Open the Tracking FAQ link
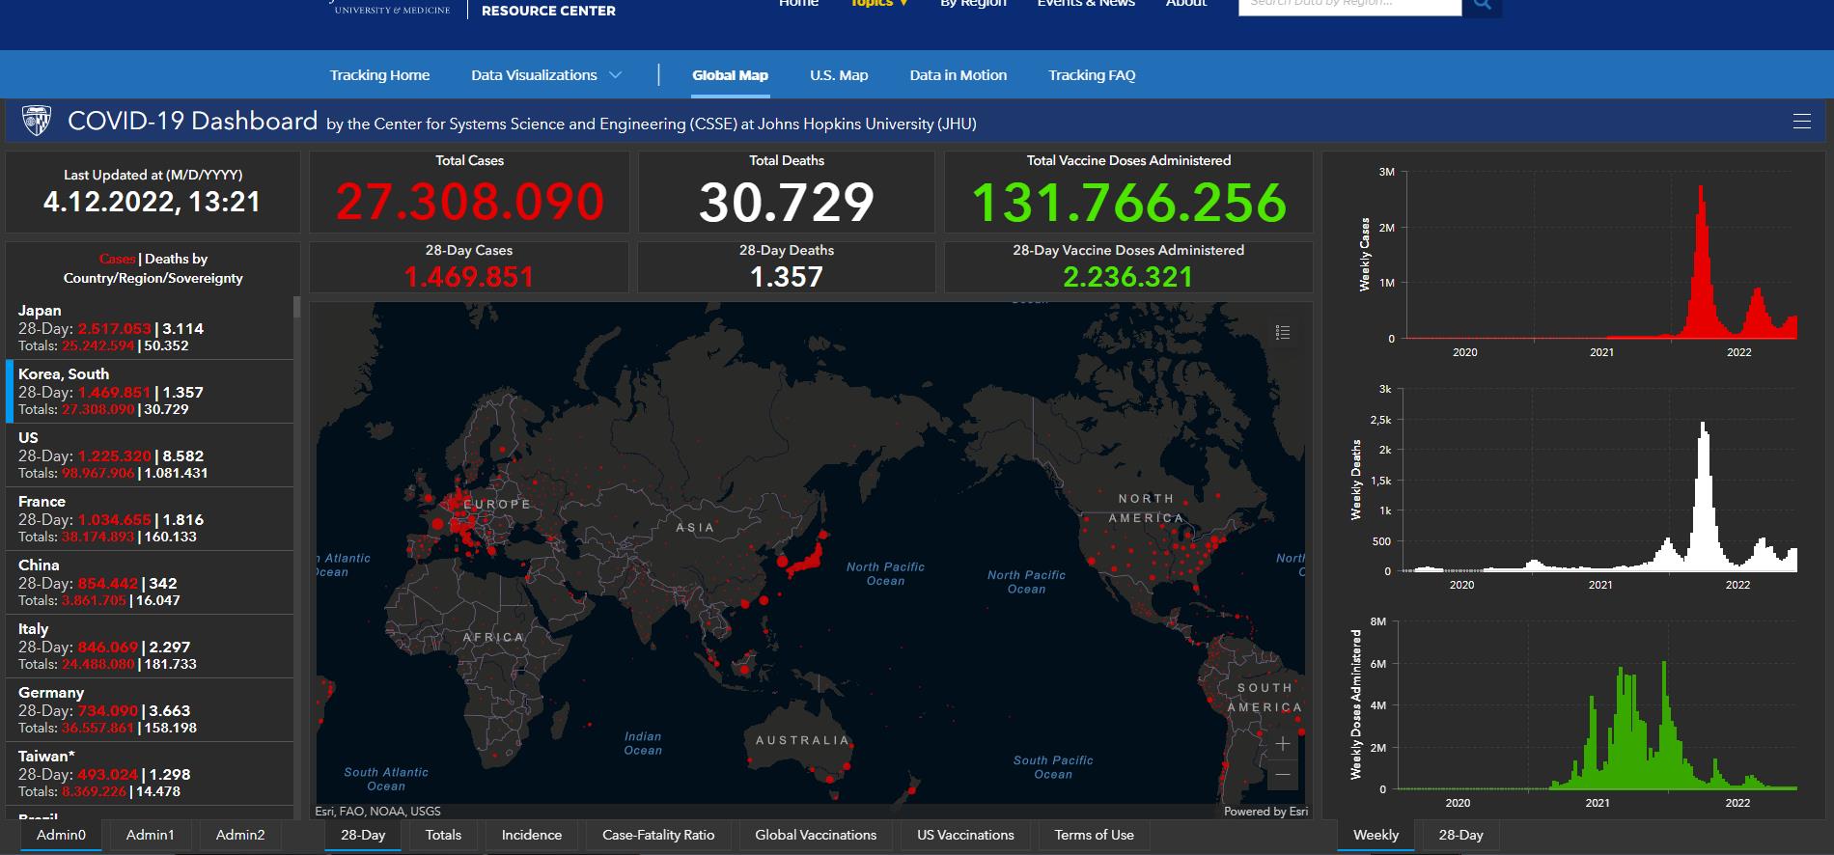This screenshot has width=1834, height=855. 1092,75
